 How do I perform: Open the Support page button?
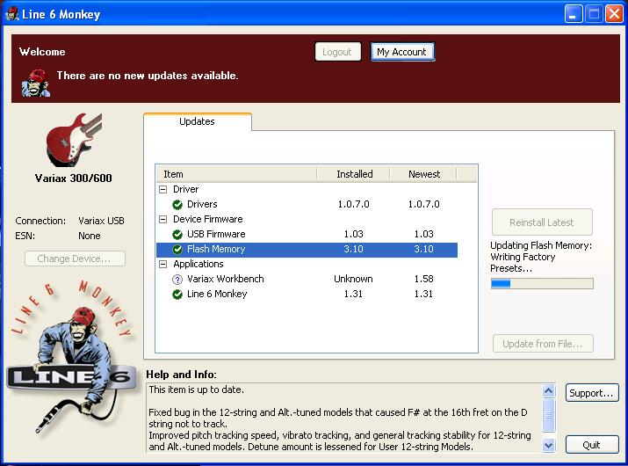coord(592,393)
